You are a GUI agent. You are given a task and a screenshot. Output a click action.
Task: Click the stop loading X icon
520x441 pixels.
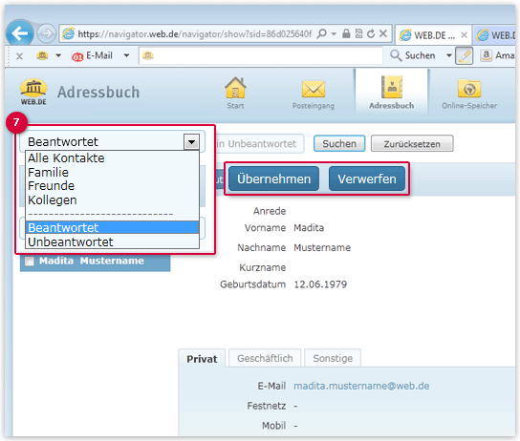pos(383,33)
